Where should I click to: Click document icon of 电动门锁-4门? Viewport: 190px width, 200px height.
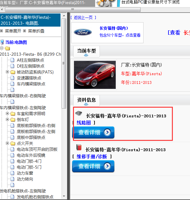pos(12,161)
